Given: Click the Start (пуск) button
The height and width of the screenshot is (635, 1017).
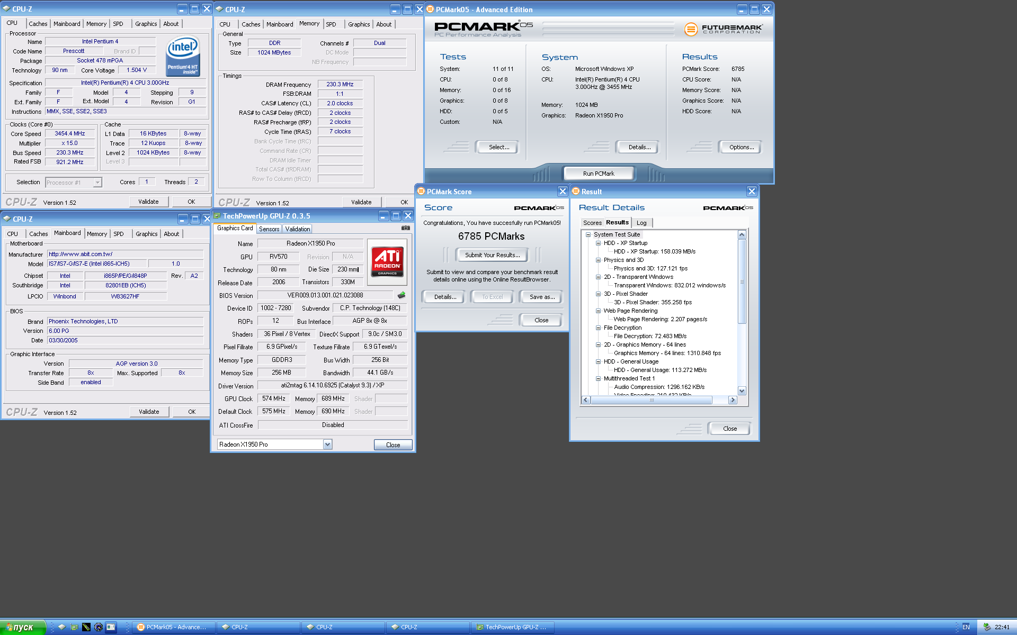Looking at the screenshot, I should [23, 627].
